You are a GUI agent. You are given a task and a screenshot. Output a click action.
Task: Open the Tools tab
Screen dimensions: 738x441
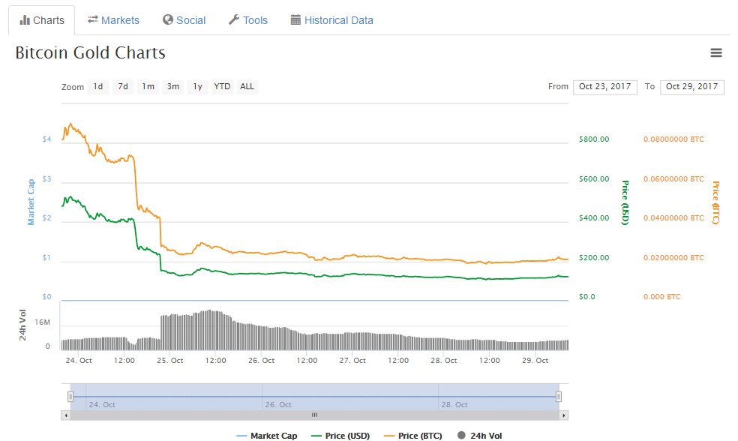(248, 20)
